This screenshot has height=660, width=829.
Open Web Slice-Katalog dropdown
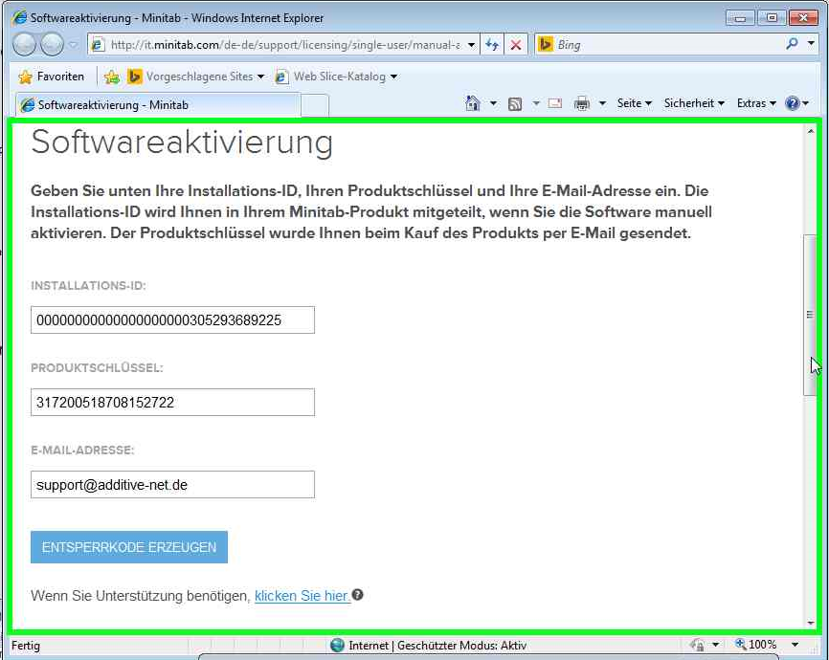(336, 77)
